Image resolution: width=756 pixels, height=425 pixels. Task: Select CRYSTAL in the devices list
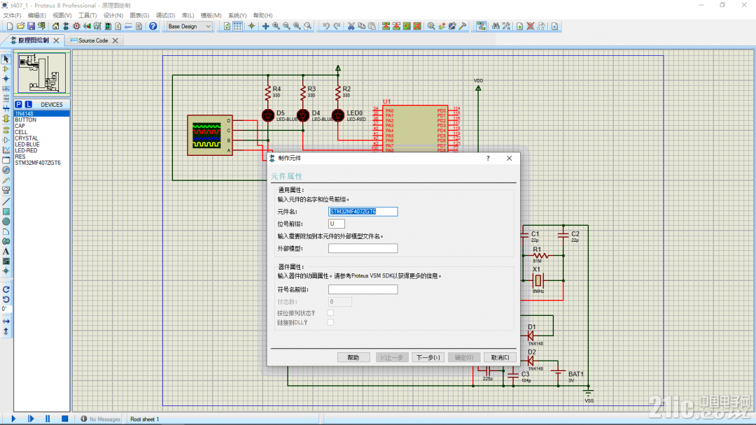41,138
